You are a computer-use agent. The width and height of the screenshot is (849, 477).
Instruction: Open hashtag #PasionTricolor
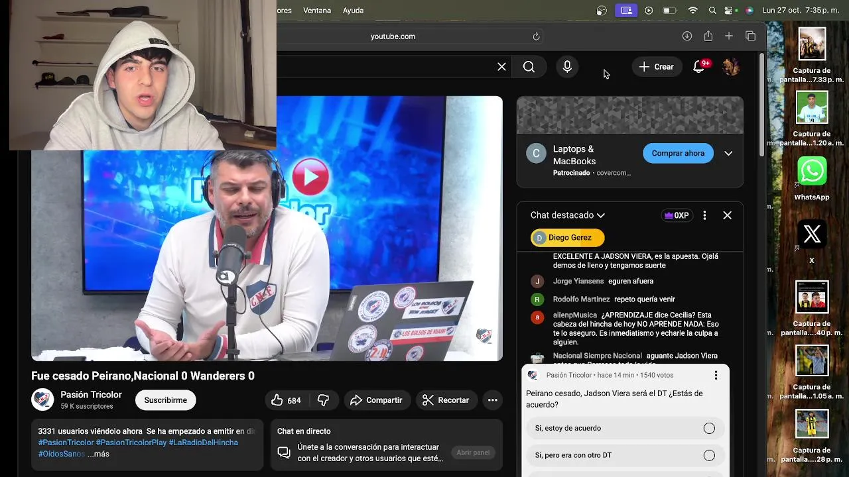[66, 443]
